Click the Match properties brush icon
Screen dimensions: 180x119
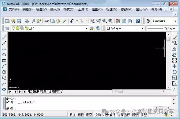click(x=64, y=21)
